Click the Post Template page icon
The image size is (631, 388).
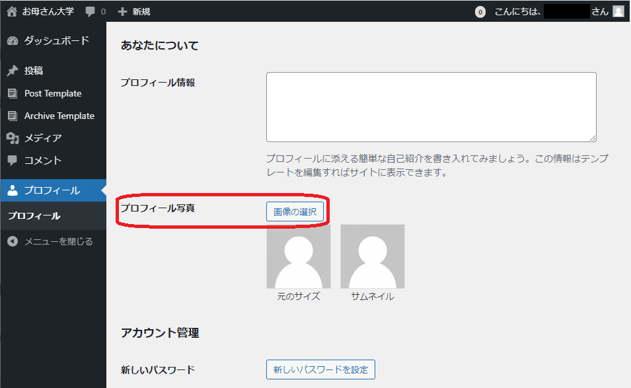pos(13,93)
